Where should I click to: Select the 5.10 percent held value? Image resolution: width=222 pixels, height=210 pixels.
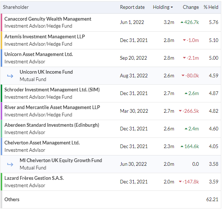[214, 40]
